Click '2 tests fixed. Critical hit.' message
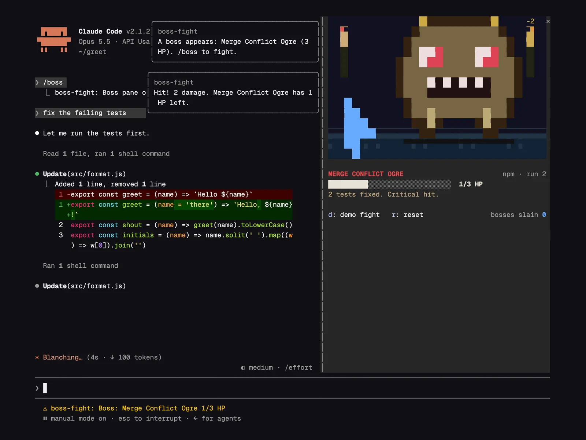 click(x=383, y=194)
